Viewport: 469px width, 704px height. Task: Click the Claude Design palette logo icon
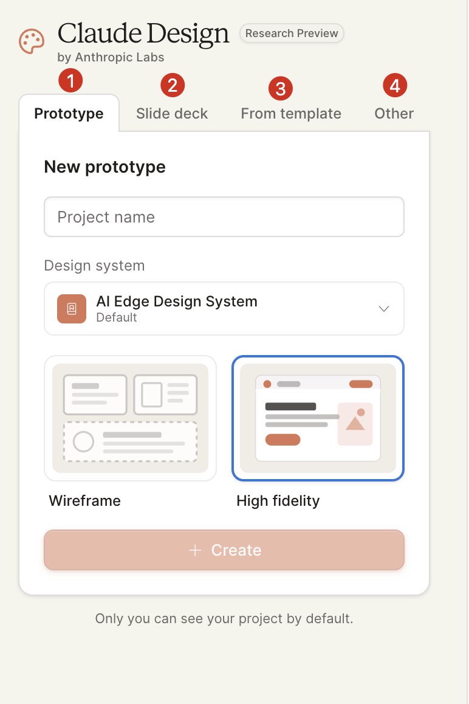pyautogui.click(x=32, y=41)
